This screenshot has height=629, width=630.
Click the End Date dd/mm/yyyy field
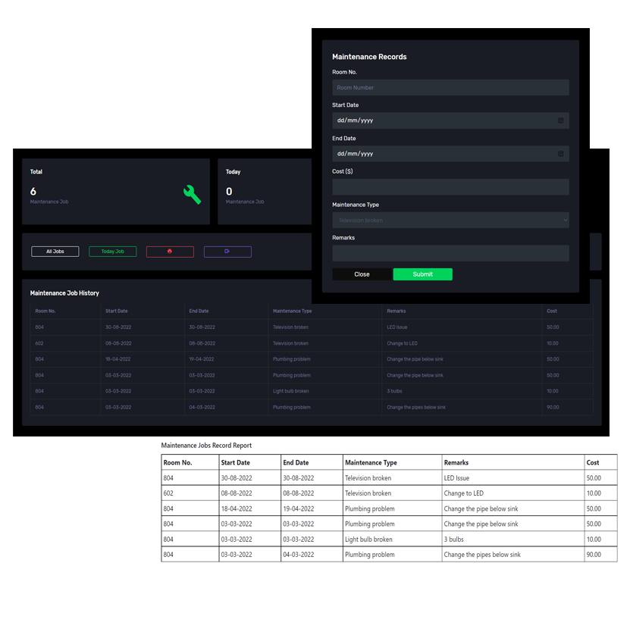click(x=440, y=154)
